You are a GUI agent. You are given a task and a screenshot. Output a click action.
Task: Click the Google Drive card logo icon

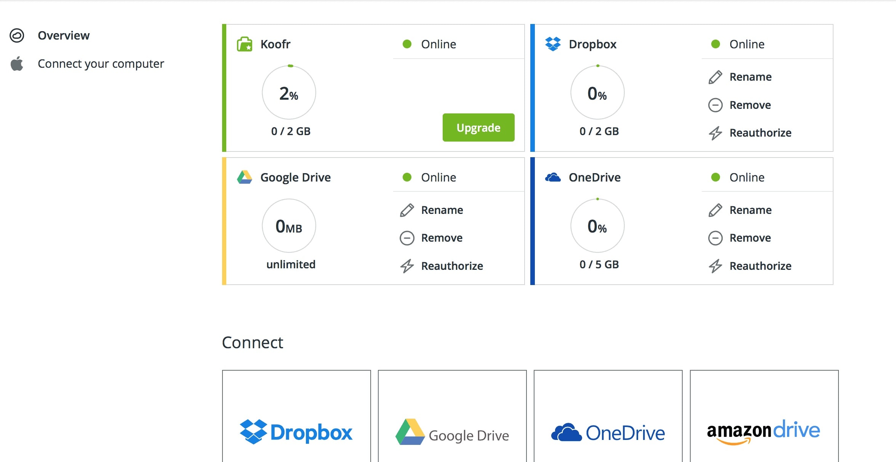click(x=245, y=177)
